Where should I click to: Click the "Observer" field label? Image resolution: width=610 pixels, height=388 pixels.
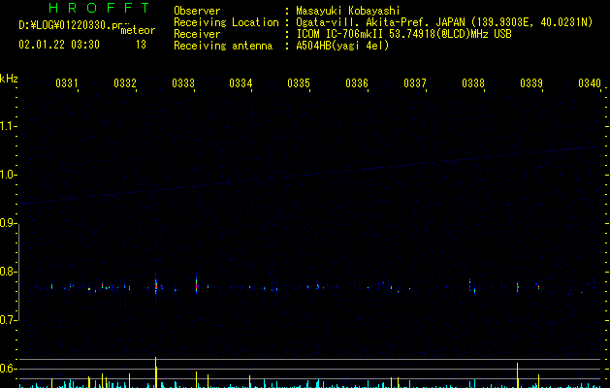pos(197,11)
